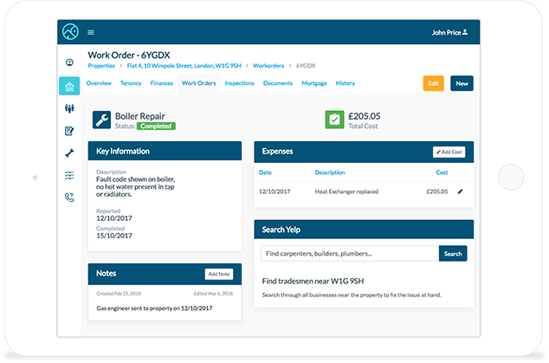Open the wrench maintenance sidebar icon
The image size is (549, 363).
coord(69,153)
